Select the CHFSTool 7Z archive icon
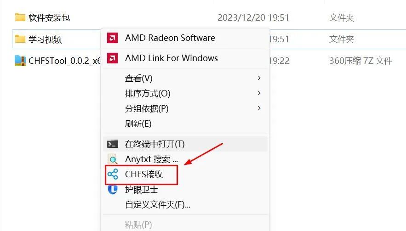This screenshot has width=406, height=231. tap(20, 61)
